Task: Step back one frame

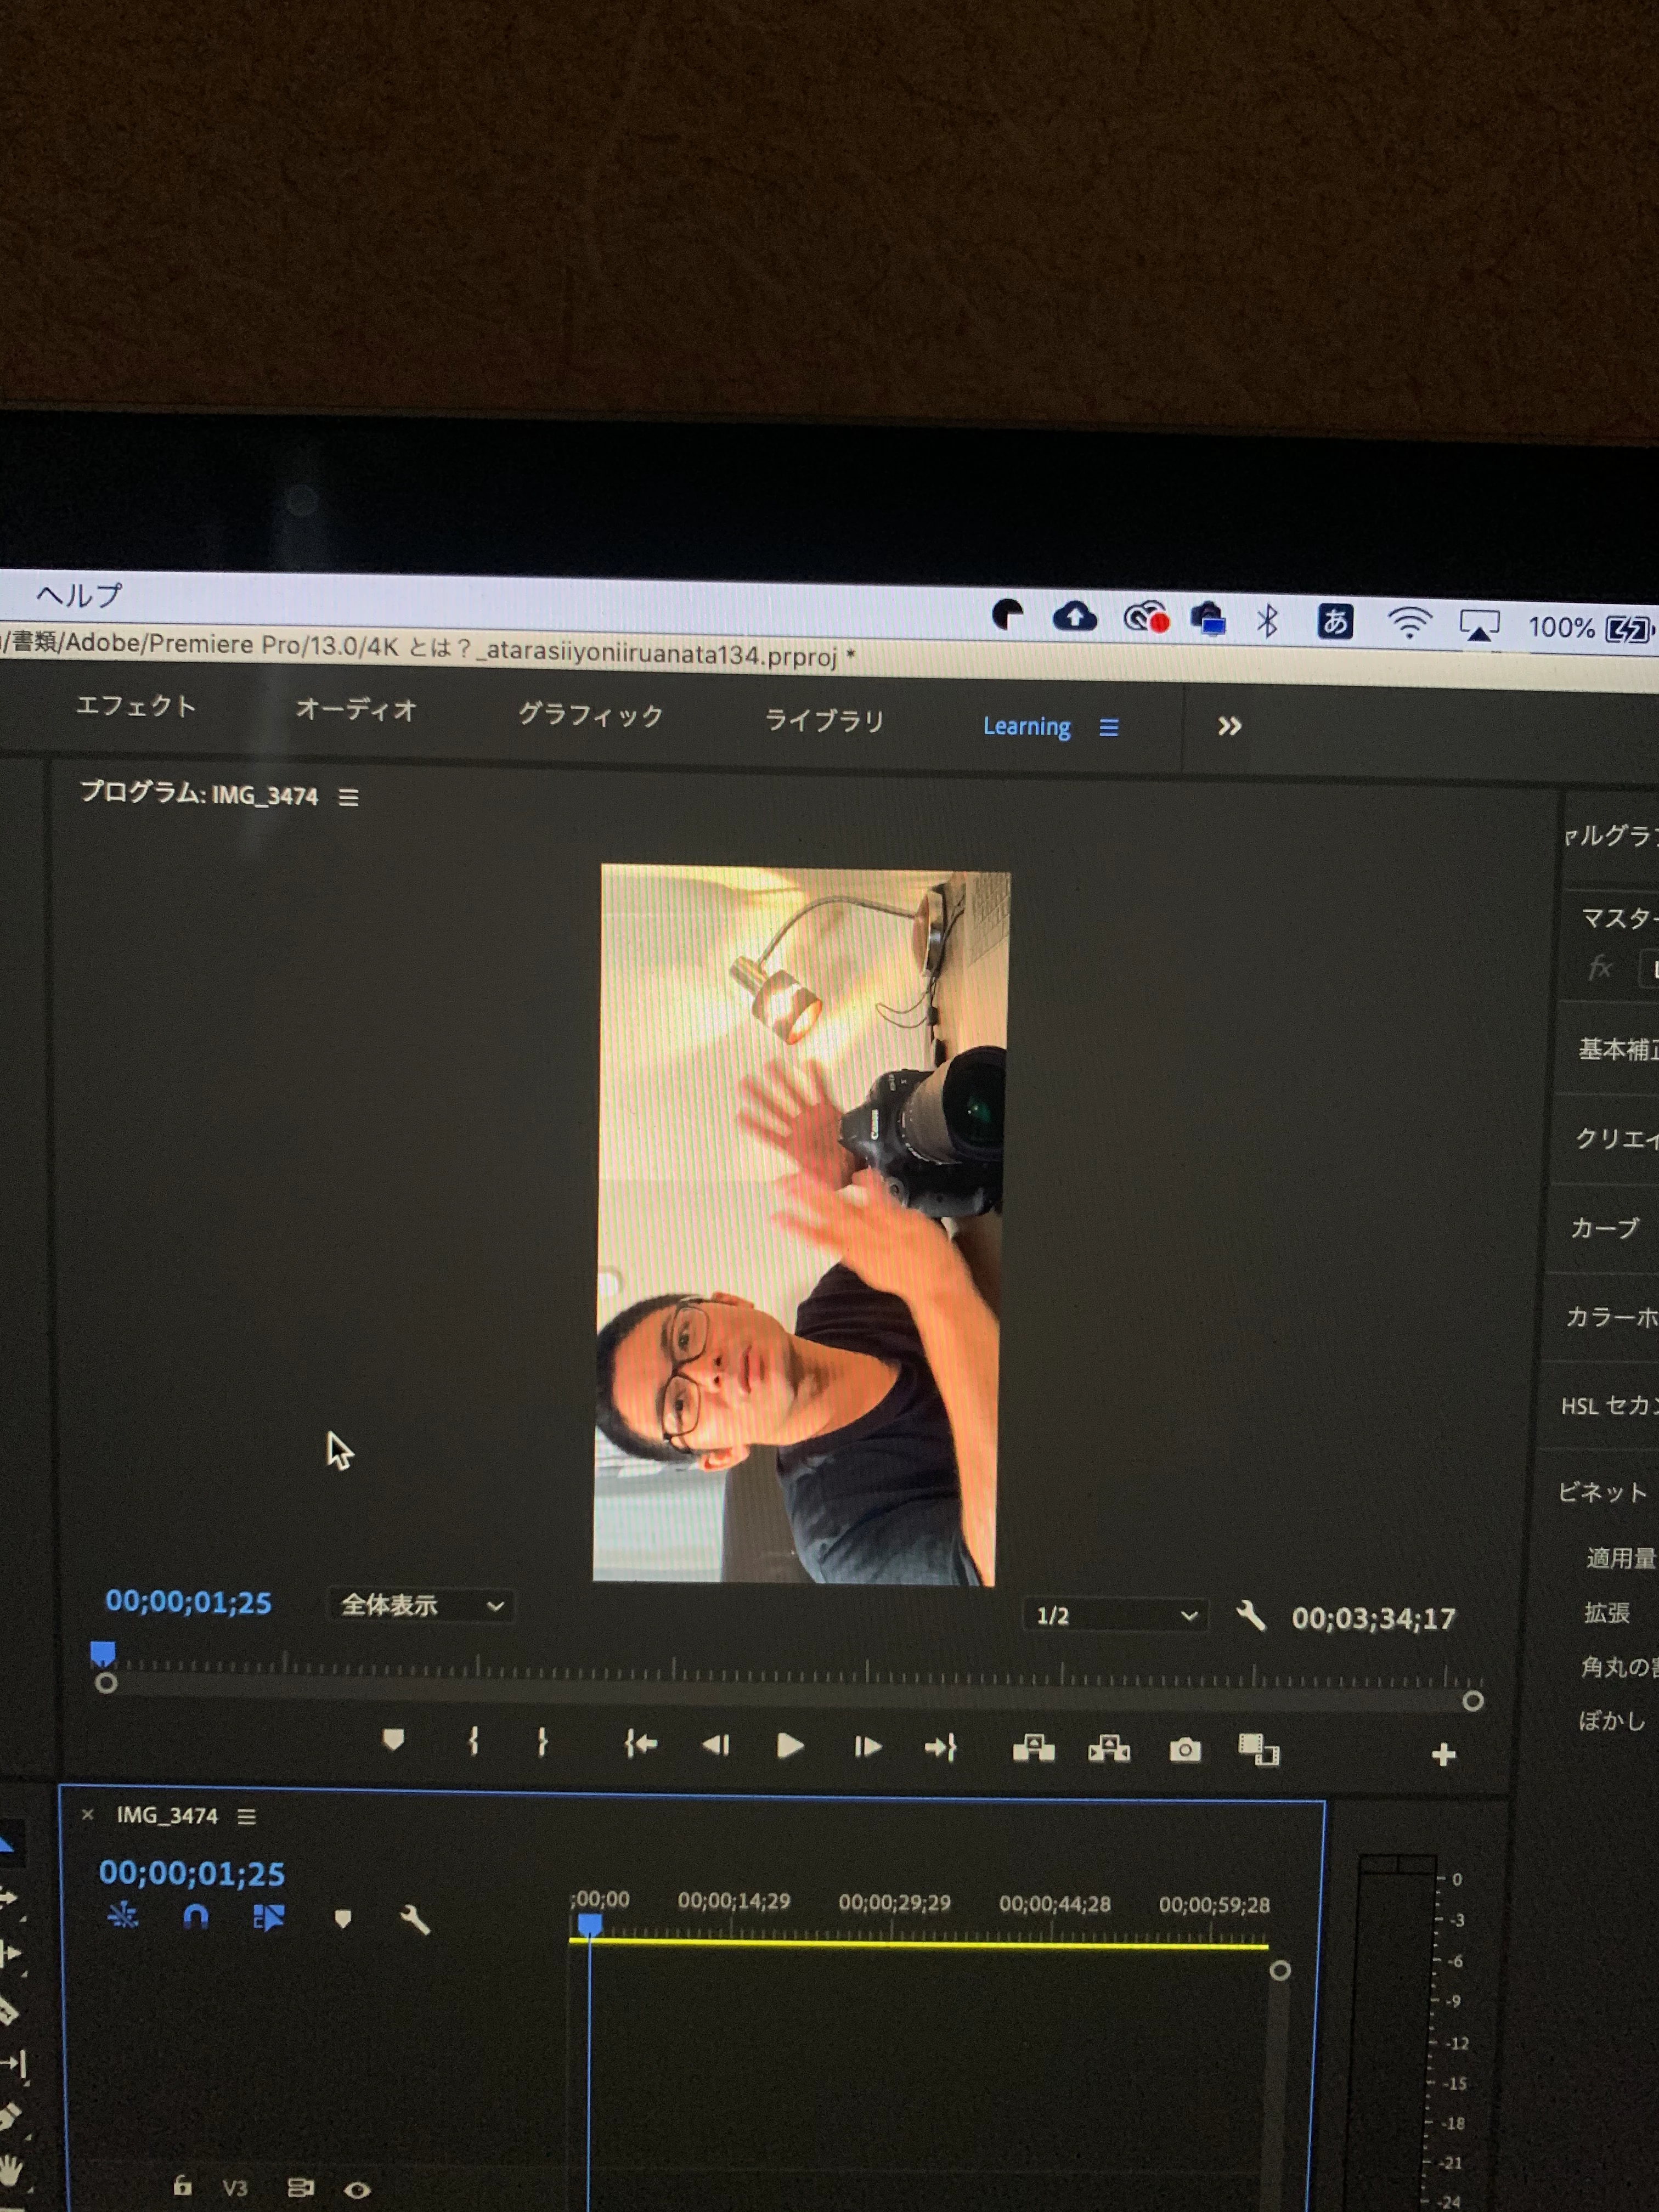Action: (716, 1745)
